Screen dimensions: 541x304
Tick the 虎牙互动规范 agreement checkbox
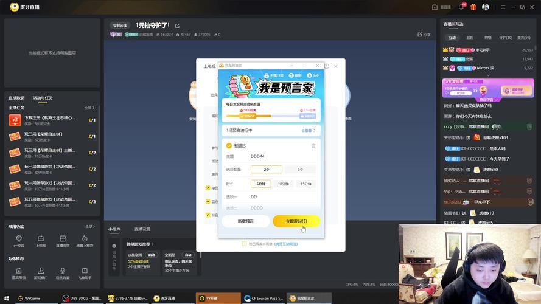(x=245, y=243)
